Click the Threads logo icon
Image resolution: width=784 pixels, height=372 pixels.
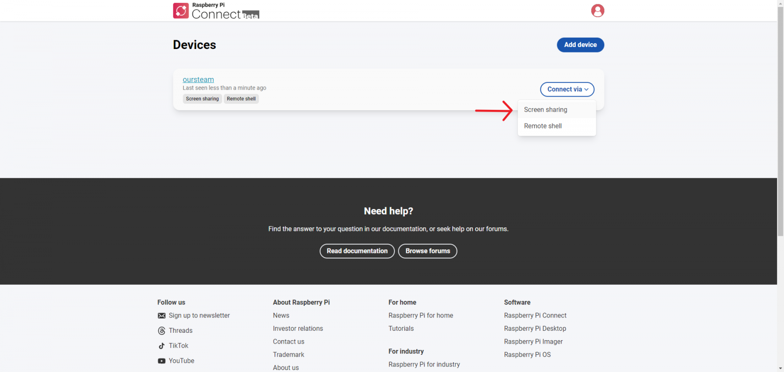tap(162, 331)
